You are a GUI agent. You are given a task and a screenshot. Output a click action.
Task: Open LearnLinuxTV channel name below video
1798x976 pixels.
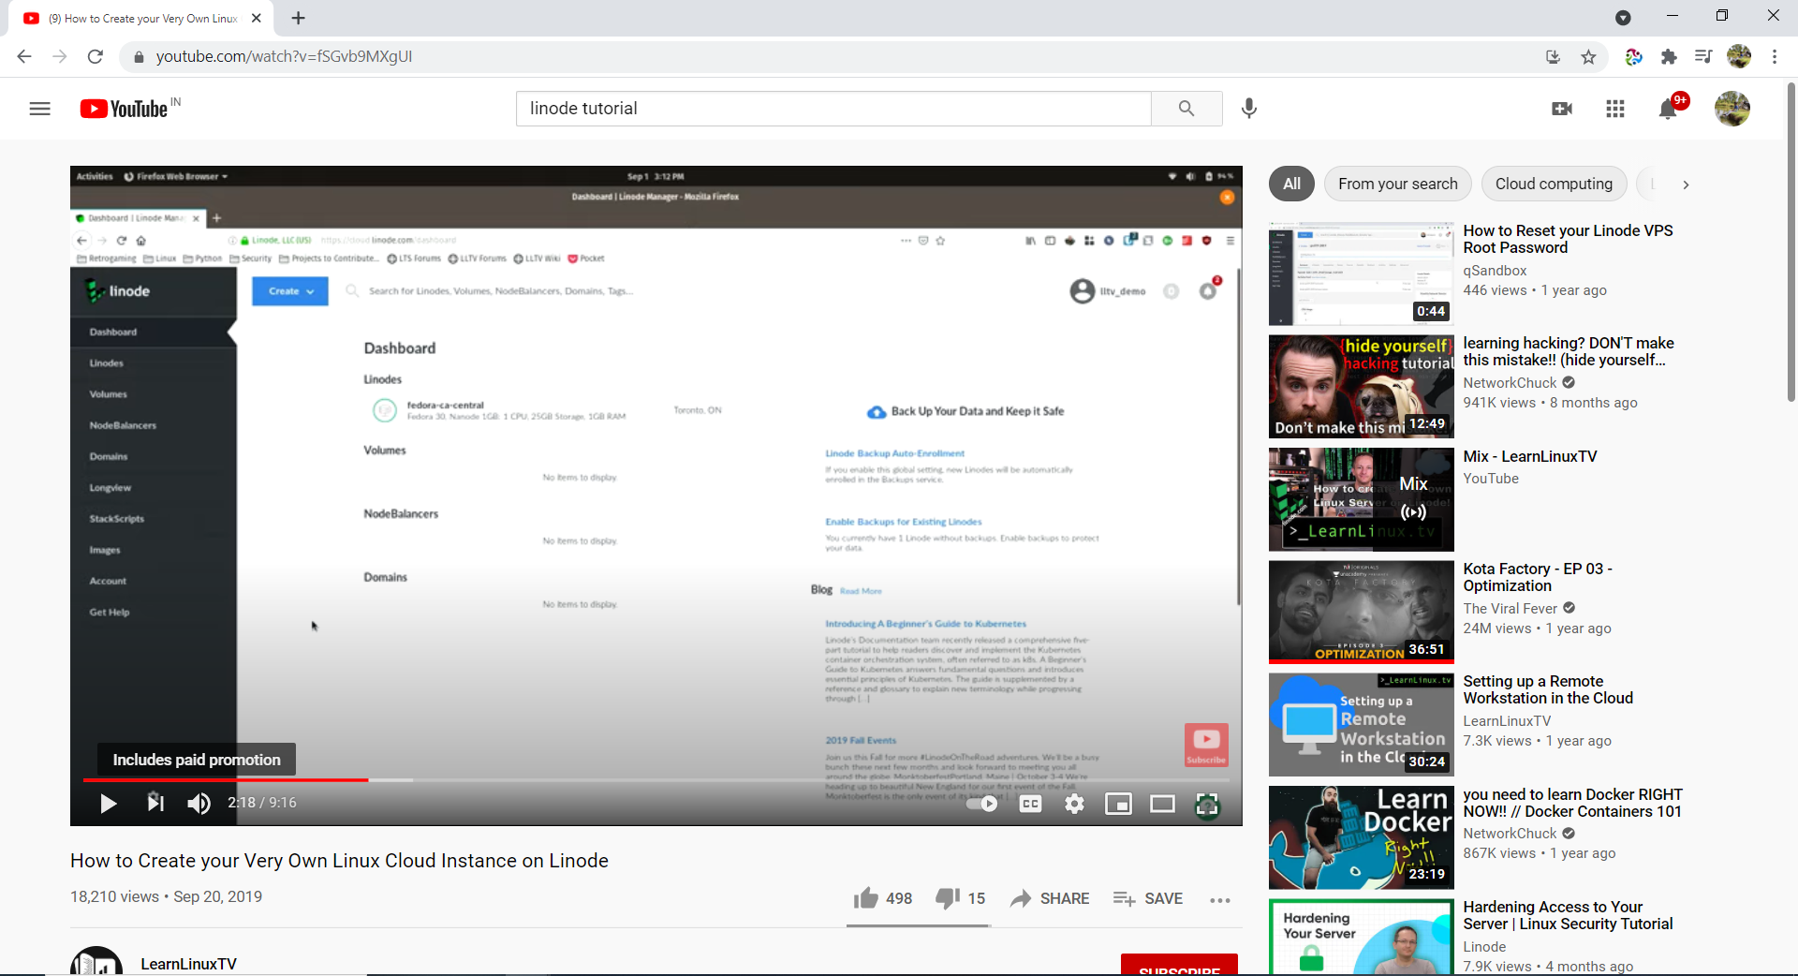pyautogui.click(x=188, y=964)
